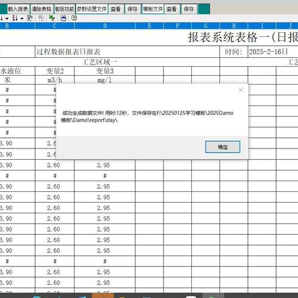
Task: Confirm the dialog with 确定
Action: pos(222,147)
